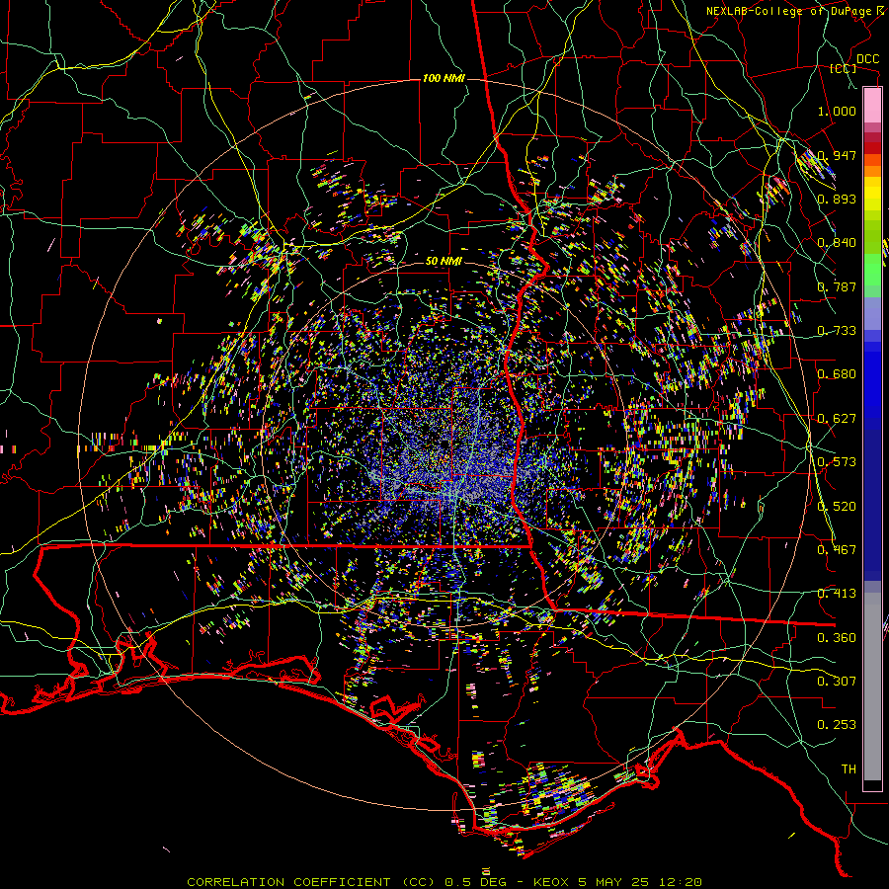Click the 12:20 time stamp
The width and height of the screenshot is (889, 889).
681,882
